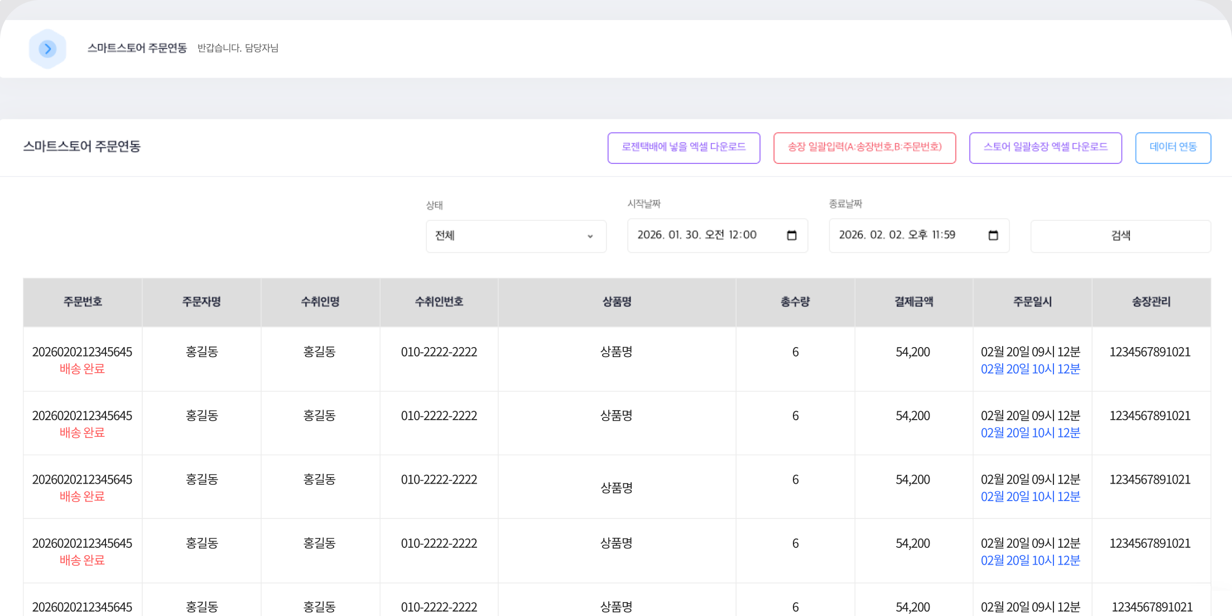Click the 스마트스토어 주문연동 header title
1232x616 pixels.
click(137, 48)
